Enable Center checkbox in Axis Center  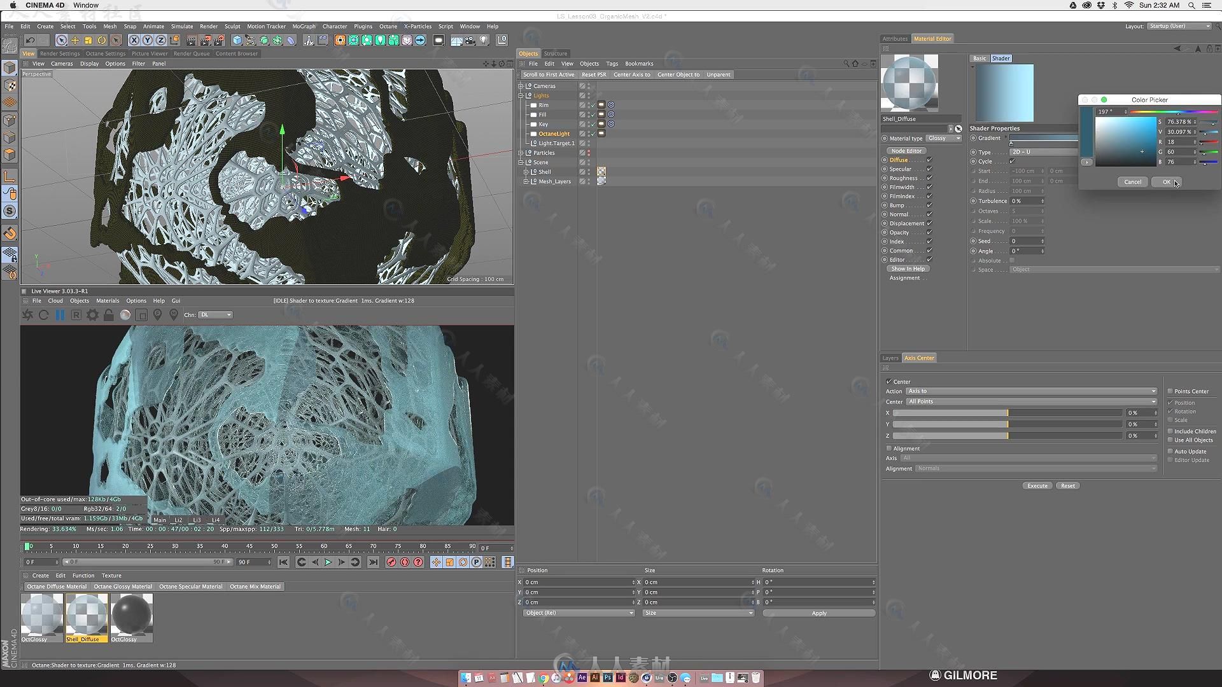(x=888, y=382)
